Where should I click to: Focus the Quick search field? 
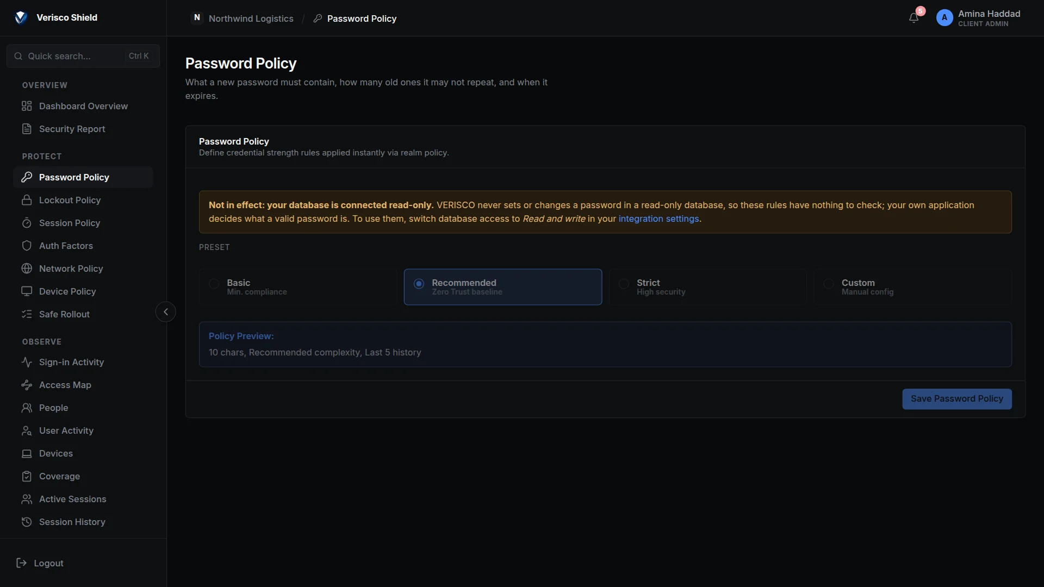point(83,56)
